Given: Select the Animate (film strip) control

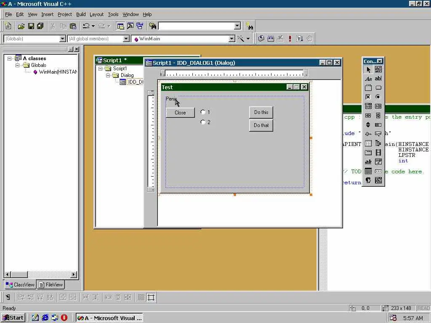Looking at the screenshot, I should pyautogui.click(x=378, y=153).
